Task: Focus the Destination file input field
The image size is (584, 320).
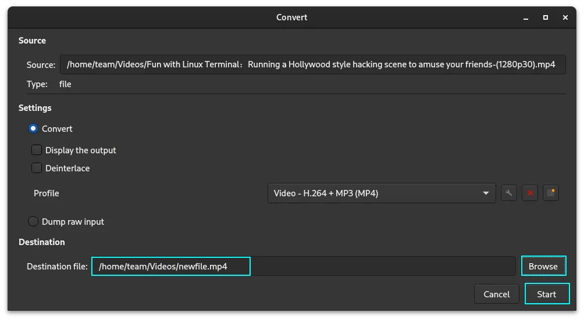Action: point(304,266)
